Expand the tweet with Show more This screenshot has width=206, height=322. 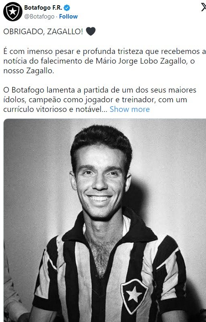130,109
